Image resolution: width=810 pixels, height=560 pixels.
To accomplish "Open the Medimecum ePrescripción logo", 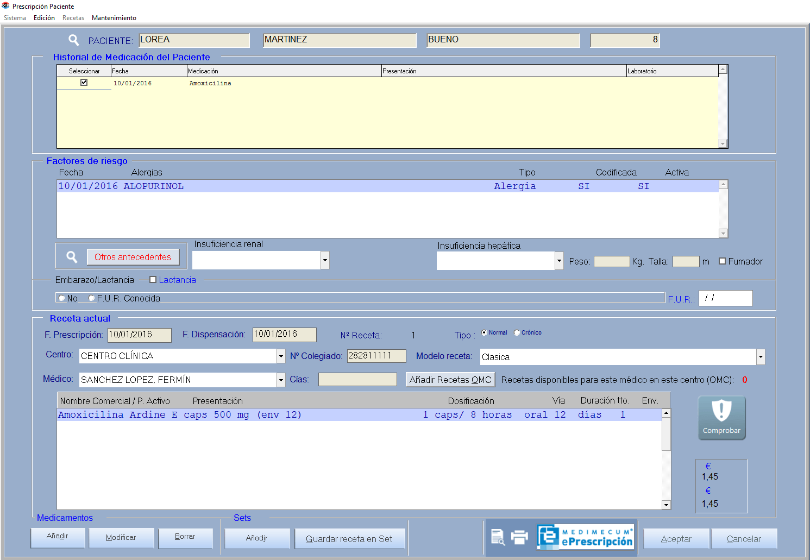I will (586, 537).
